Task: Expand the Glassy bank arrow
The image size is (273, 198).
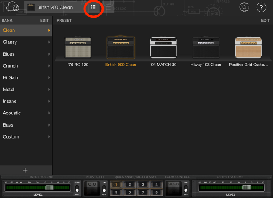Action: (x=49, y=42)
